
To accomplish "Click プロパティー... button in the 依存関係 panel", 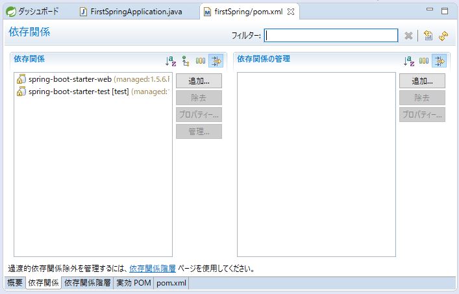I will [199, 115].
